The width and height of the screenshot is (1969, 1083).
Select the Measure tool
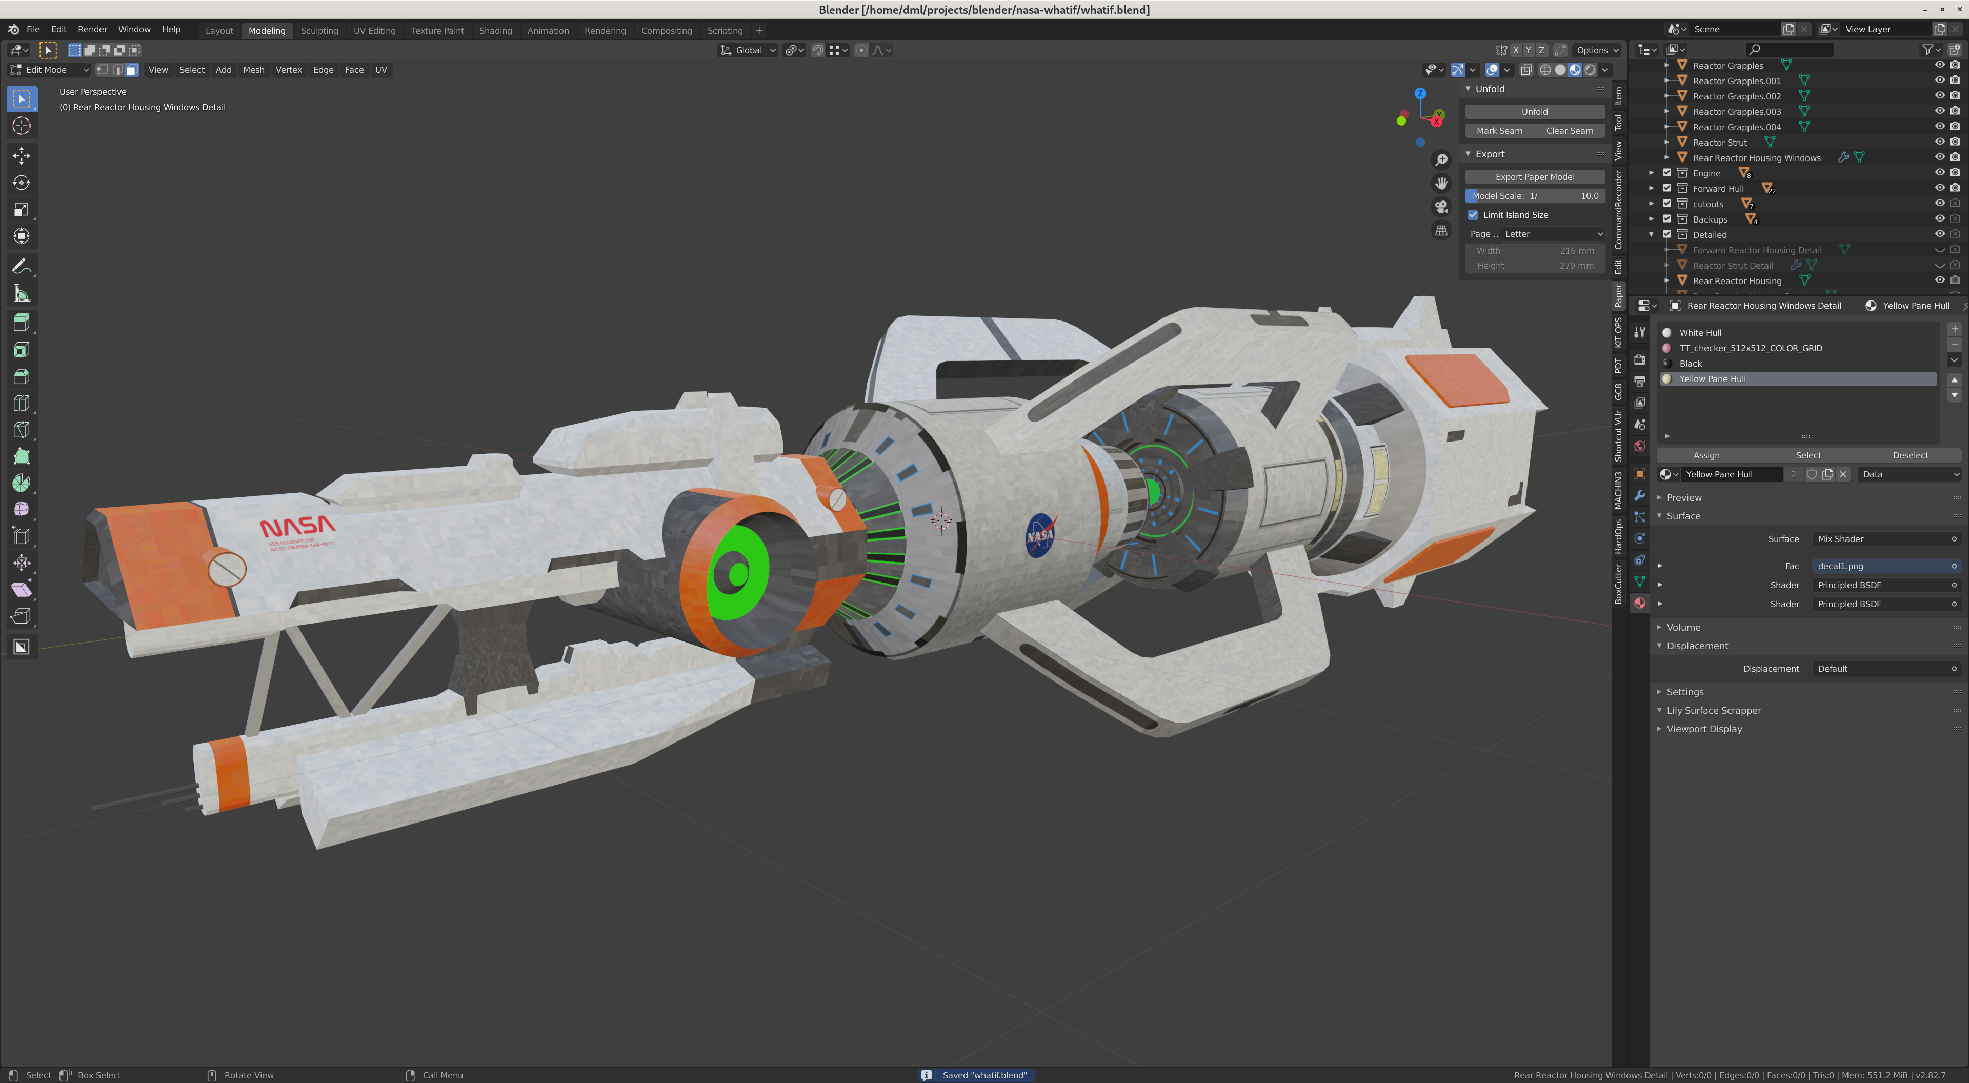22,293
